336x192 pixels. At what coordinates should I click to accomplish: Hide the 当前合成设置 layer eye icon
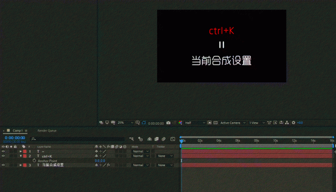click(3, 165)
